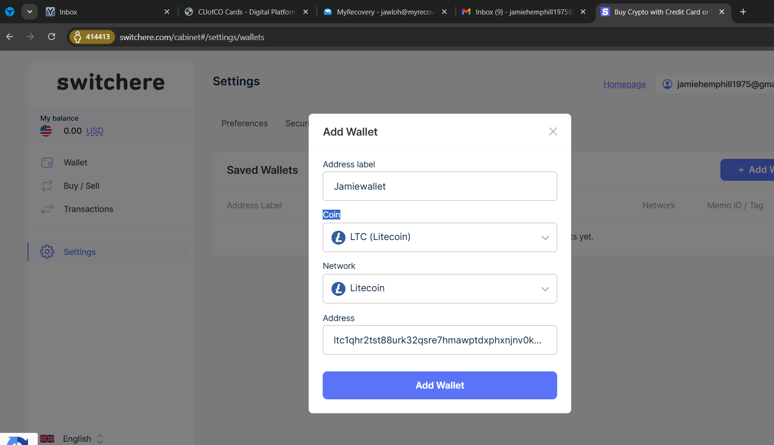The width and height of the screenshot is (774, 445).
Task: Change the USD balance currency
Action: pyautogui.click(x=95, y=131)
